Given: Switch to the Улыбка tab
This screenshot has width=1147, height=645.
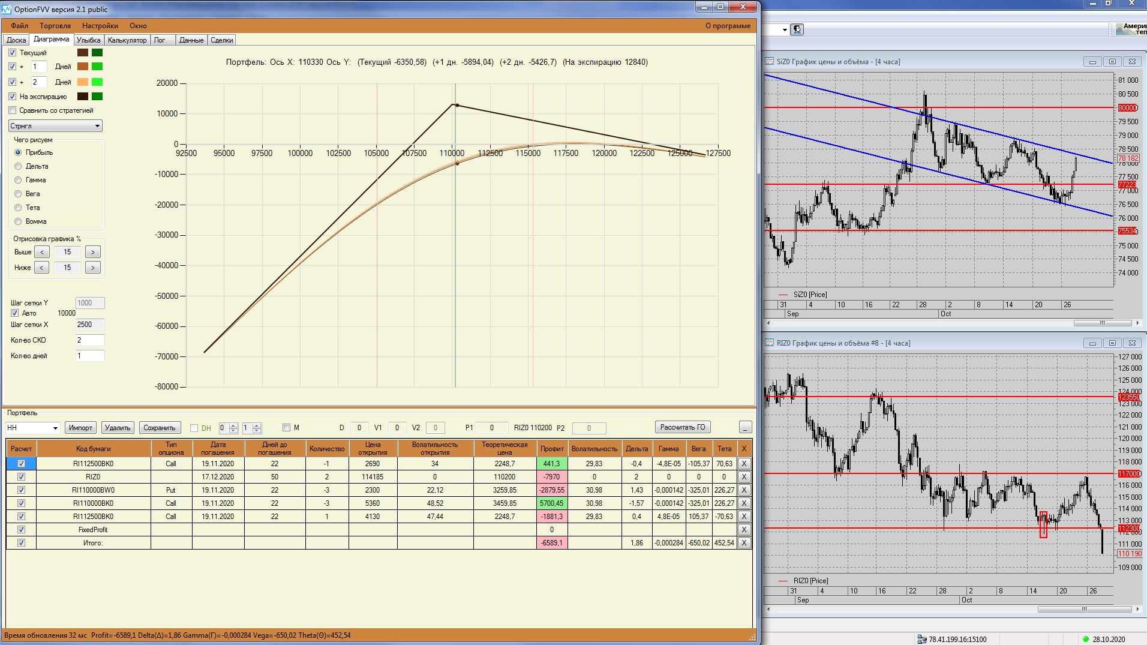Looking at the screenshot, I should 89,40.
